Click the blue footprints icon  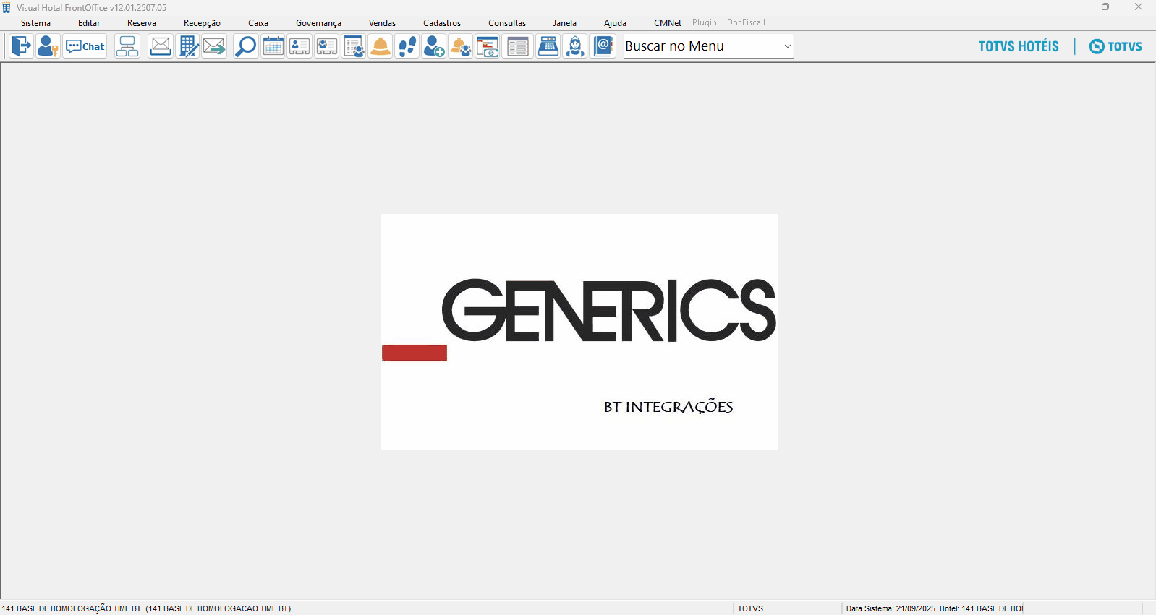coord(407,46)
